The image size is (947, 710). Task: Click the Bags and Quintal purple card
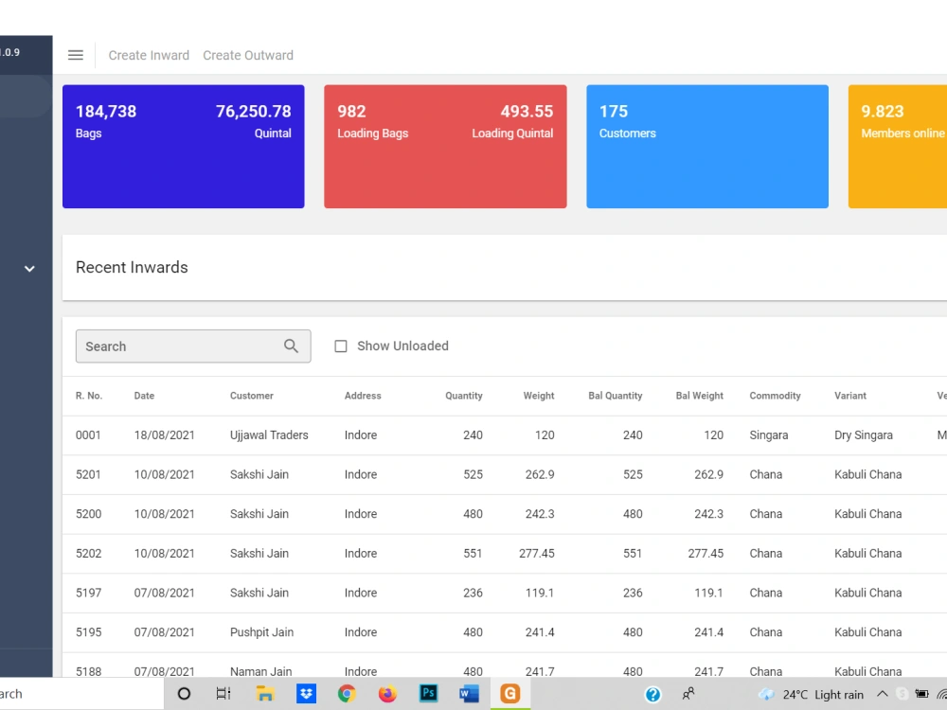coord(184,147)
